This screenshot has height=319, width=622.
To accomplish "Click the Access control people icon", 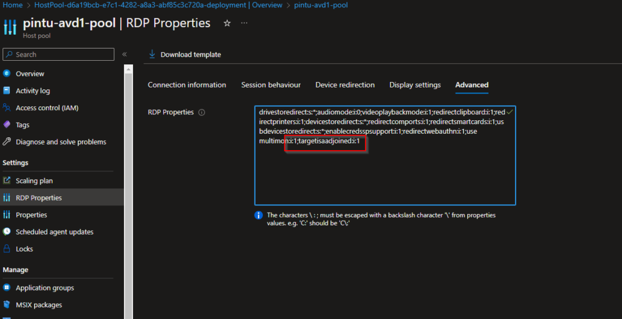I will coord(6,108).
